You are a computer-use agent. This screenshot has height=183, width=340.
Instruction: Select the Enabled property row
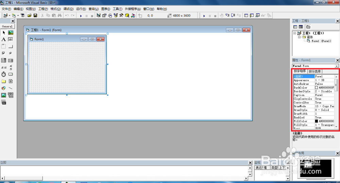coord(314,117)
